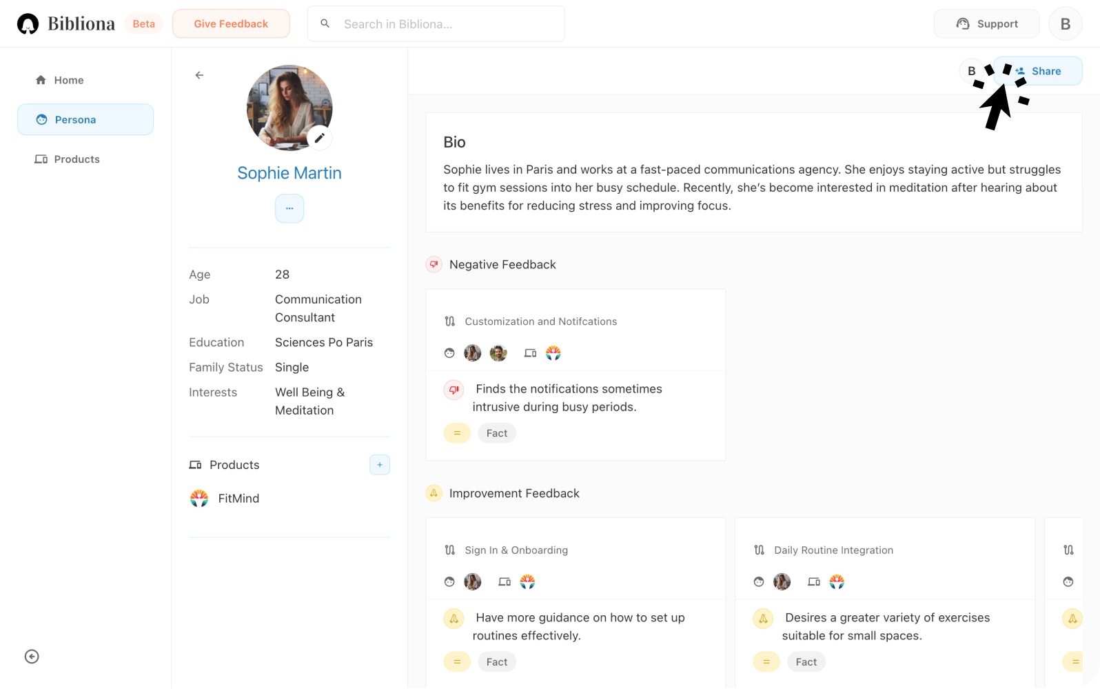Screen dimensions: 1100x689
Task: Add a product with the plus button
Action: click(x=380, y=465)
